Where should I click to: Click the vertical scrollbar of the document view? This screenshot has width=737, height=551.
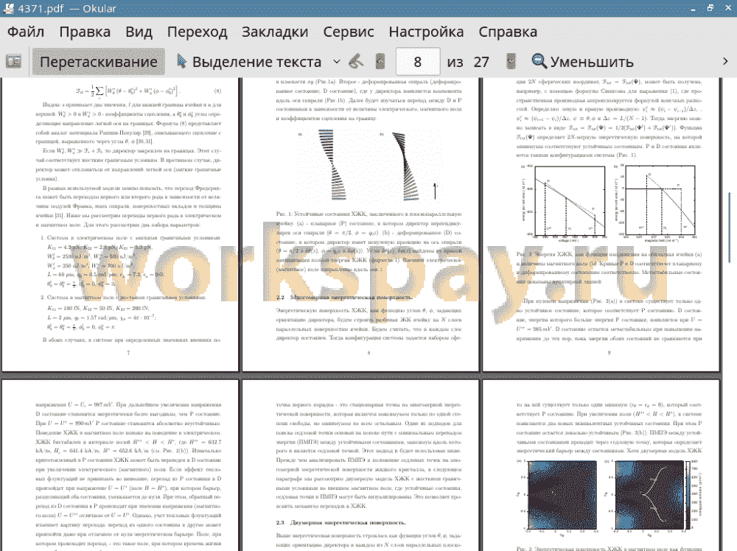click(730, 228)
